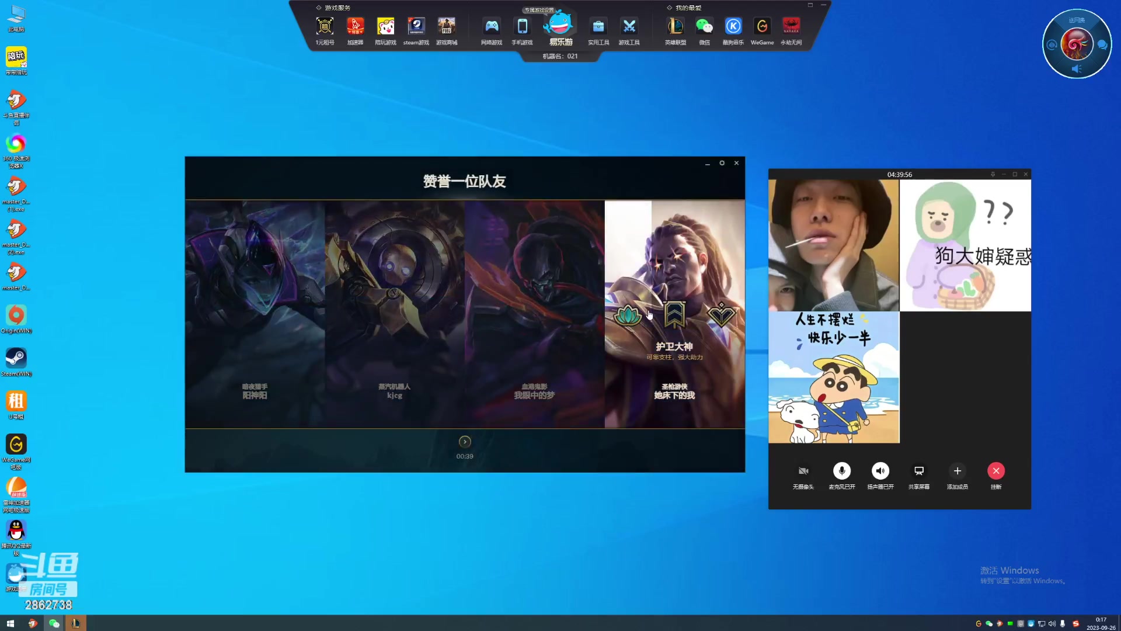Screen dimensions: 1121x631
Task: Select the 护卫大神 banner honor icon
Action: point(674,315)
